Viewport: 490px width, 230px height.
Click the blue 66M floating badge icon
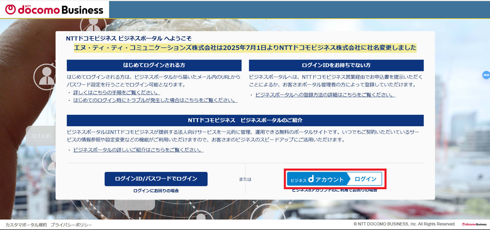(x=486, y=75)
